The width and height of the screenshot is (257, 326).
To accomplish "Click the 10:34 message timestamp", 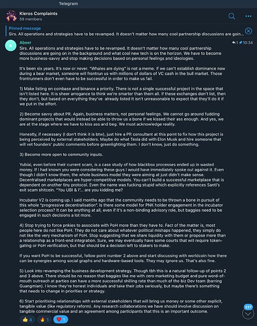I will tap(248, 42).
